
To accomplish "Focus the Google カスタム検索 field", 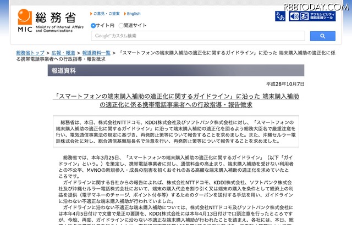I will tap(198, 36).
